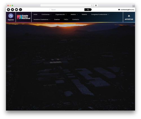Click the APORTAR donate button

tap(129, 19)
